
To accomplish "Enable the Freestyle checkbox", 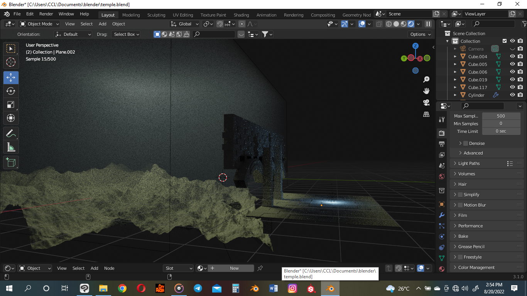I will pos(460,257).
